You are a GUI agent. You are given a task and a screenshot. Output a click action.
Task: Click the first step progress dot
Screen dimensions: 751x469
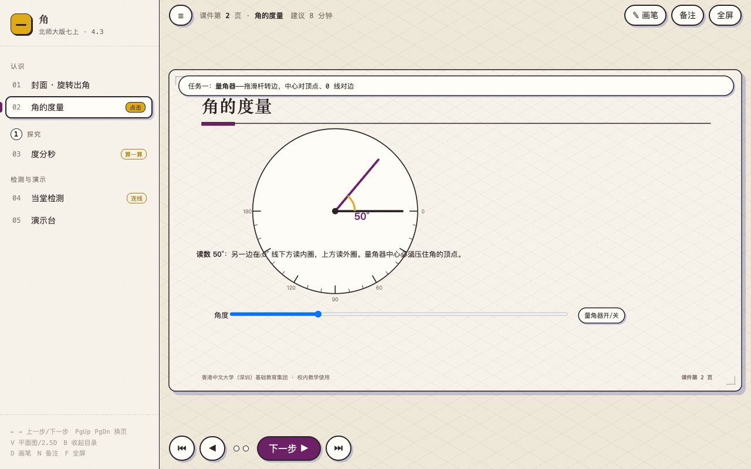coord(236,448)
